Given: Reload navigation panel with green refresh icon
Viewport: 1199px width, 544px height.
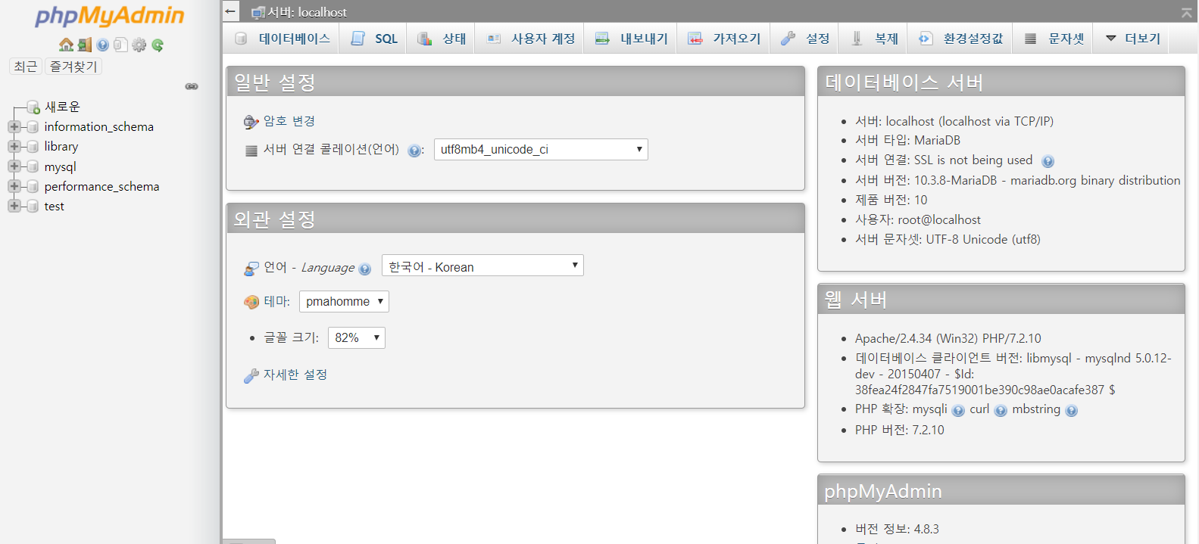Looking at the screenshot, I should tap(158, 45).
